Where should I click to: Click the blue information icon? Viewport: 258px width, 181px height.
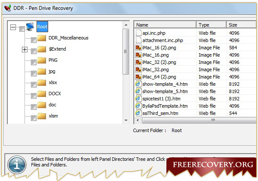click(17, 165)
